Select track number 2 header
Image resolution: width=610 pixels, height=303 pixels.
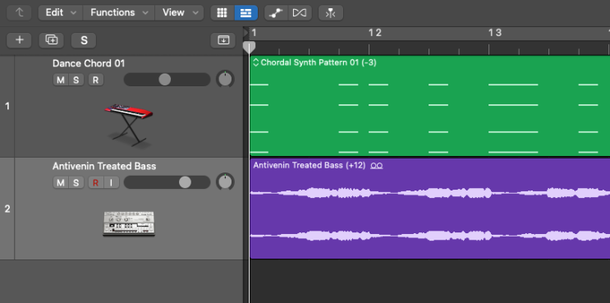coord(7,209)
